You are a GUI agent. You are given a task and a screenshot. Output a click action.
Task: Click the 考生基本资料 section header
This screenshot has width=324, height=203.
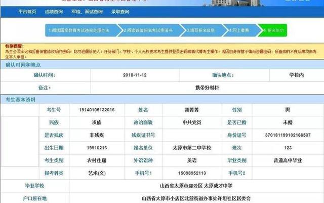pos(20,99)
